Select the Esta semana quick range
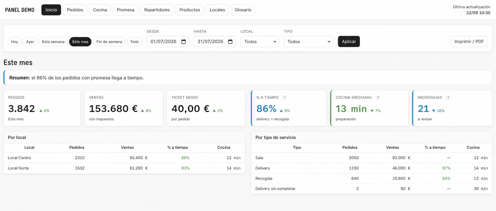This screenshot has height=211, width=496. tap(53, 42)
